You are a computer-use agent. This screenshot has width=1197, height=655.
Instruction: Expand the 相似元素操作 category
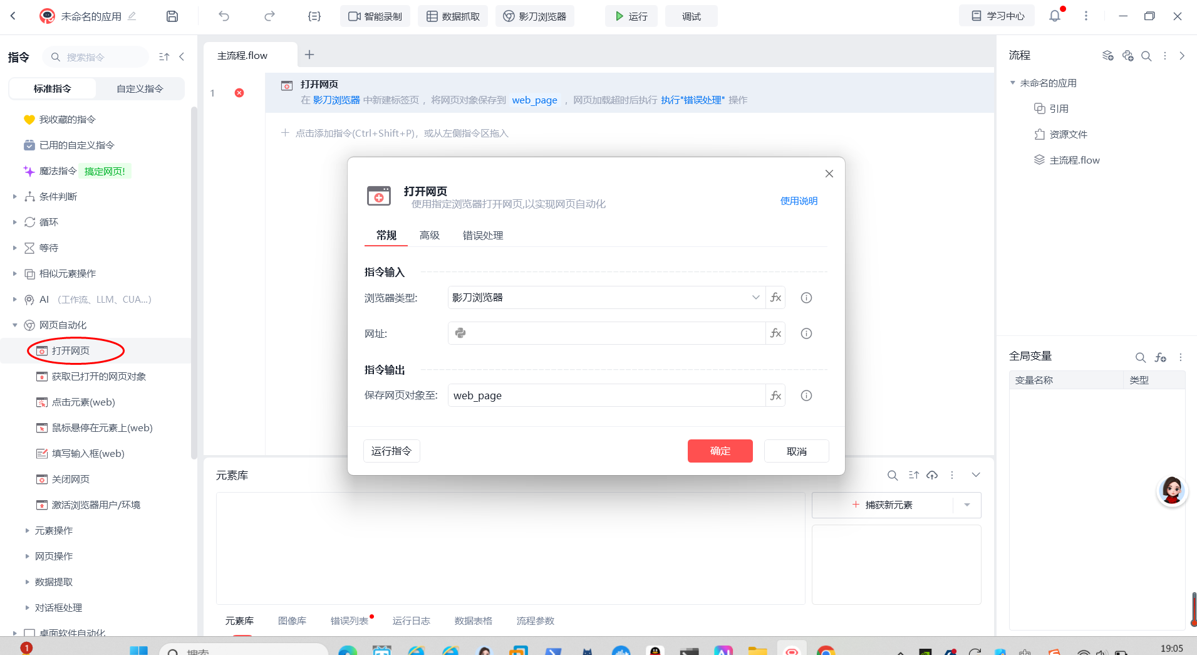(x=14, y=274)
